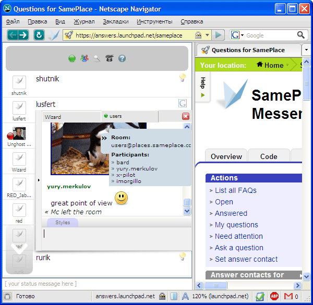This screenshot has height=305, width=313.
Task: Click the My questions link
Action: coord(236,225)
